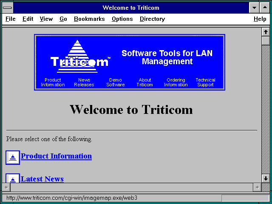Click the Triticom pyramid logo in banner
The image size is (272, 204).
tap(80, 56)
